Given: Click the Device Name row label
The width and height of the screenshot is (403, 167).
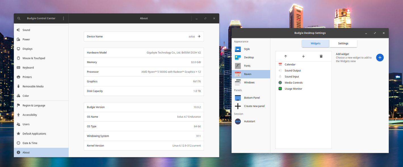Looking at the screenshot, I should [x=95, y=37].
